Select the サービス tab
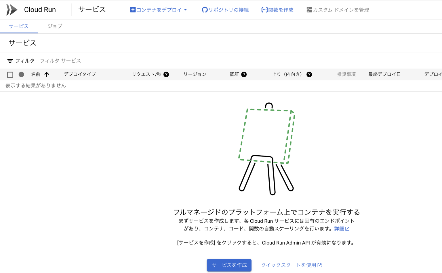 point(19,26)
